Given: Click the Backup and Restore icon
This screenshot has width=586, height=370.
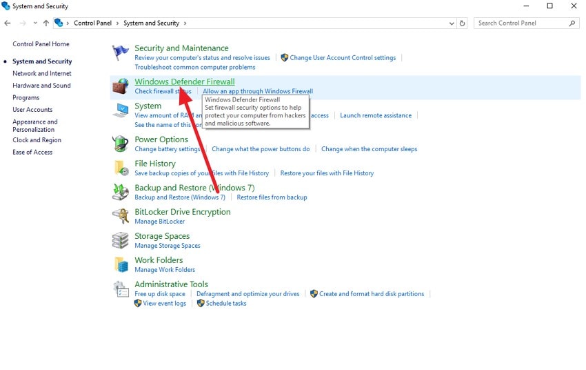Looking at the screenshot, I should coord(121,192).
